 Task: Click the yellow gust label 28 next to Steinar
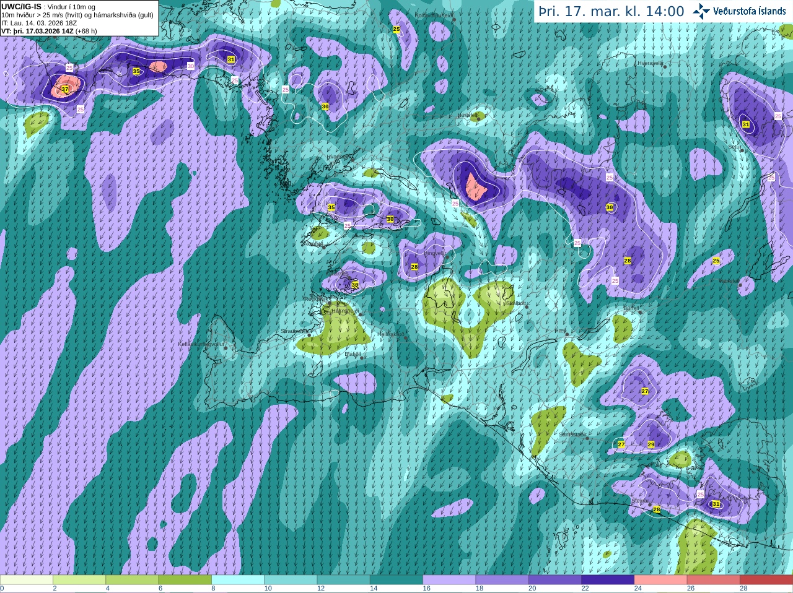(657, 509)
